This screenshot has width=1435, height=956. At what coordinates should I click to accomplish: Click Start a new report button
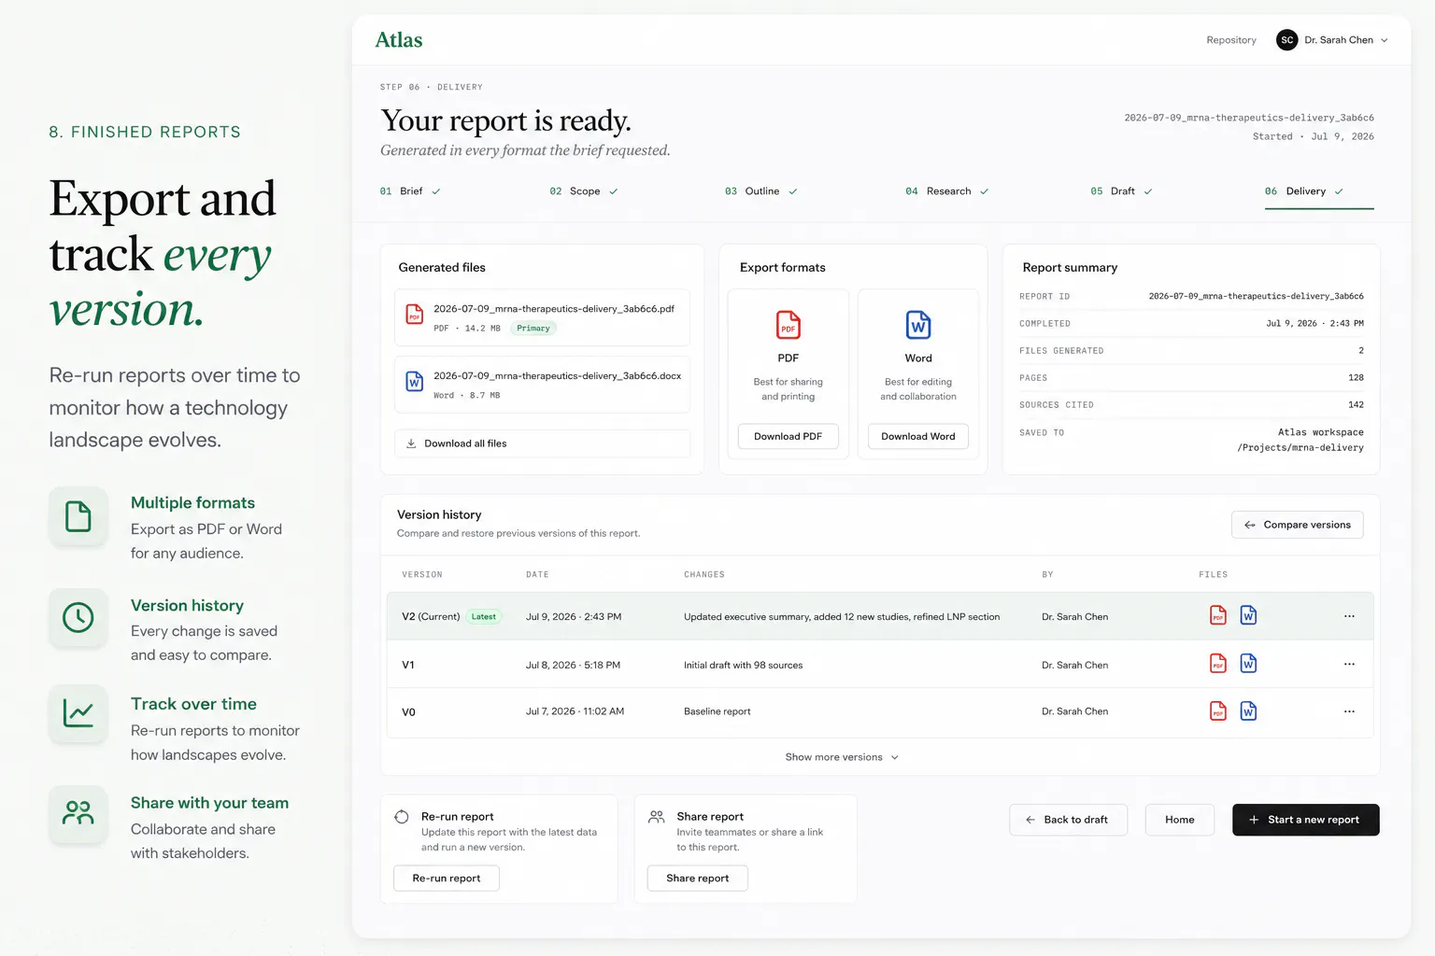(x=1306, y=820)
